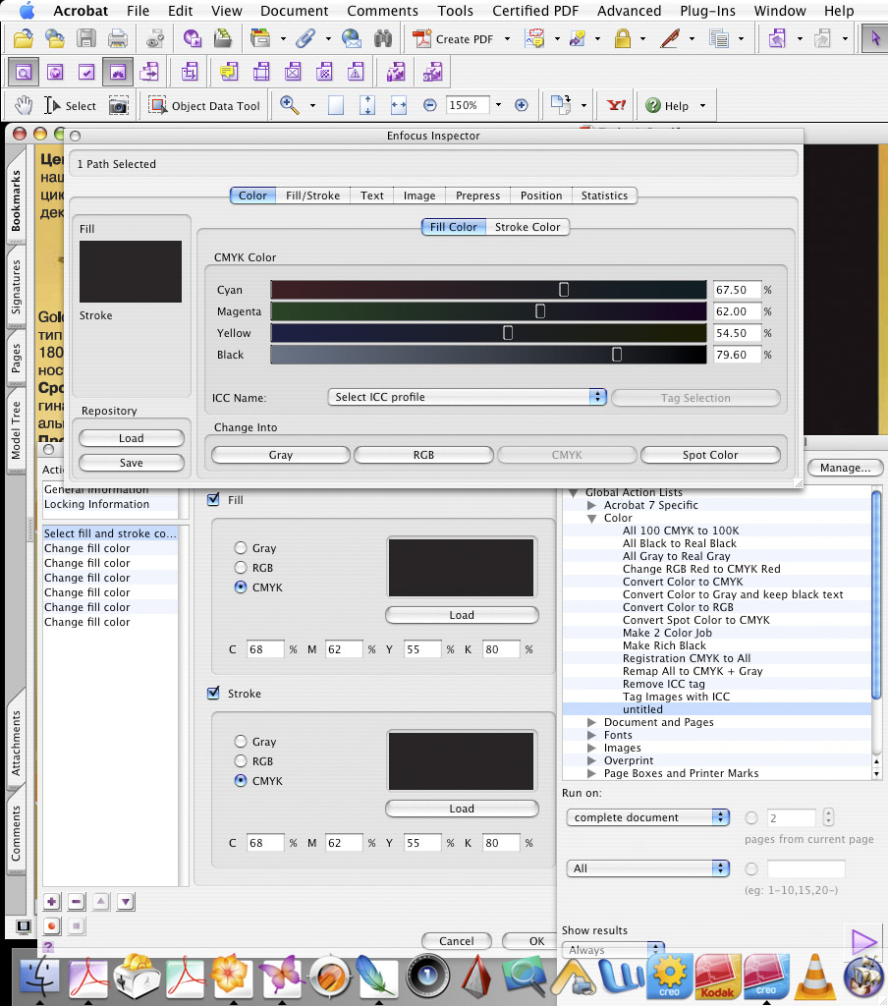Click the purple arrow select-object tool
The width and height of the screenshot is (888, 1006).
pos(875,39)
